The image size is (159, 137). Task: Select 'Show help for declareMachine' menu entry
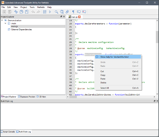pos(114,57)
